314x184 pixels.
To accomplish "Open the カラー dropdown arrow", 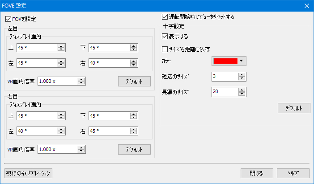I will [242, 61].
